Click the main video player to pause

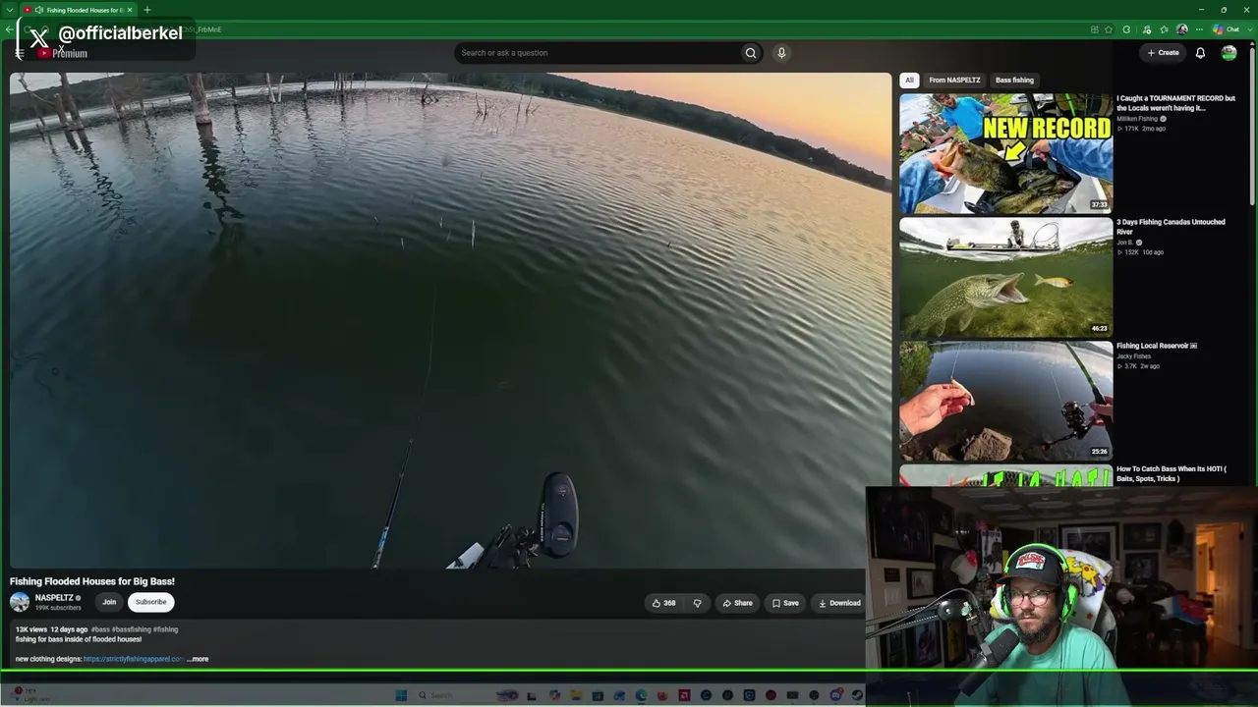(x=450, y=320)
